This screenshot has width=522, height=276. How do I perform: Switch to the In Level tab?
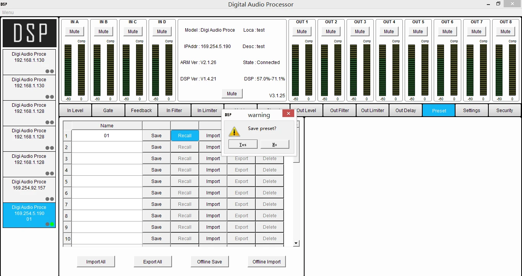(75, 110)
